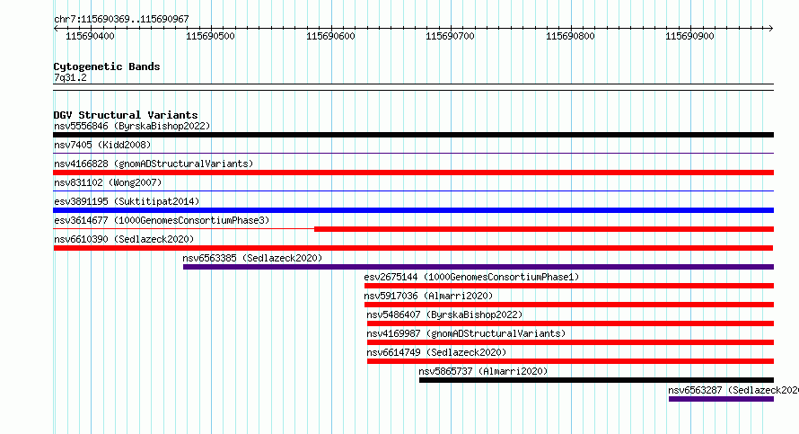Click nsv5865737 (Almarri2020) label
Viewport: 799px width, 434px height.
pyautogui.click(x=483, y=371)
